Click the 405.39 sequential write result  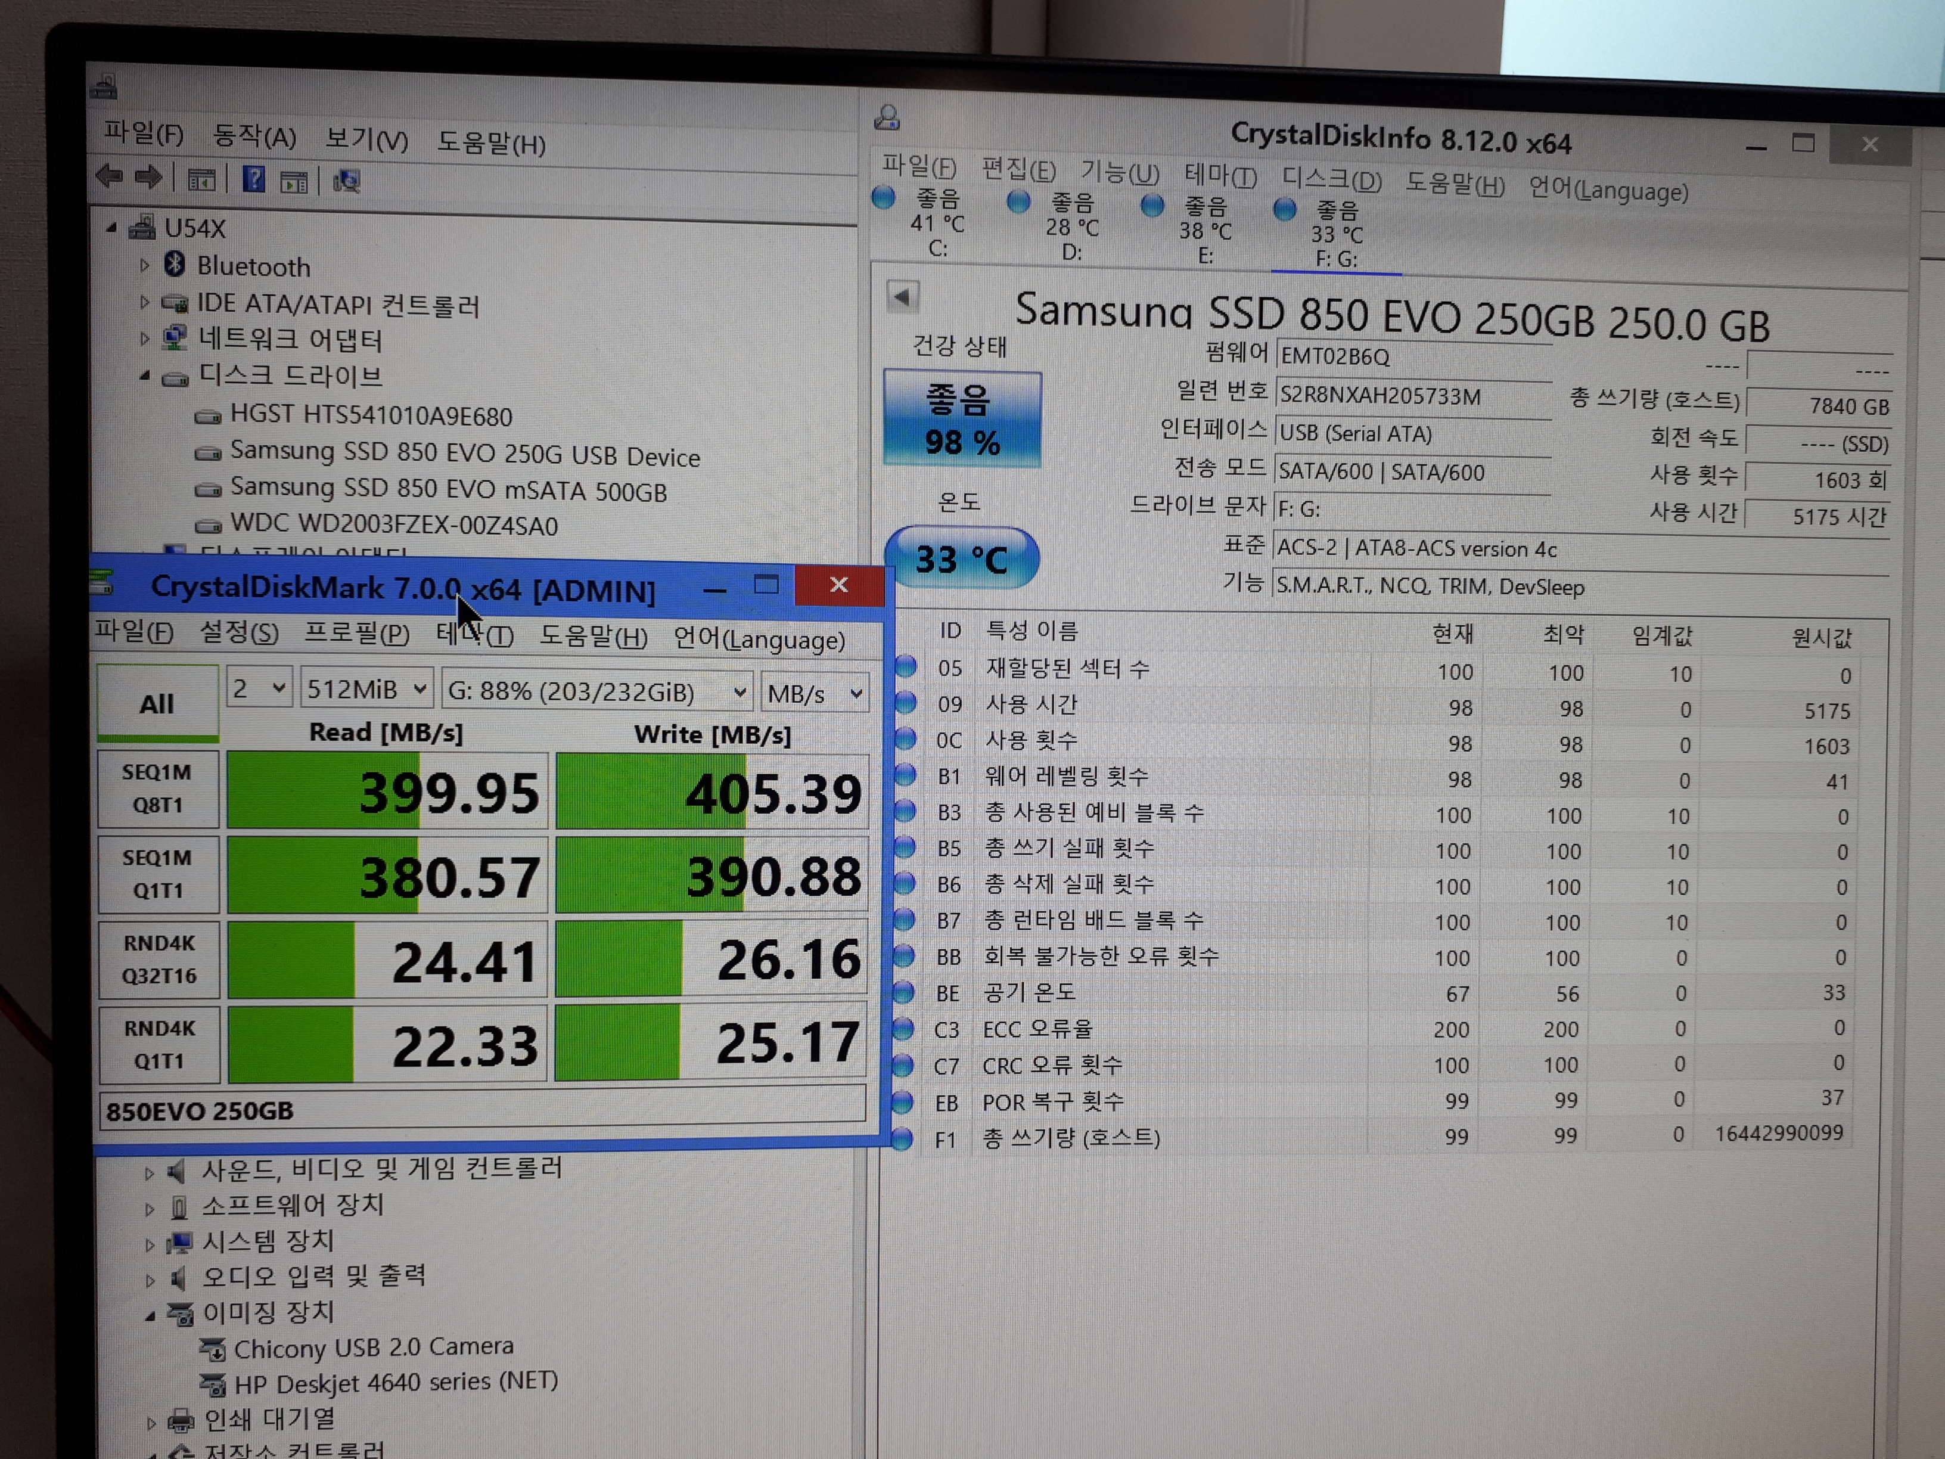click(x=712, y=793)
